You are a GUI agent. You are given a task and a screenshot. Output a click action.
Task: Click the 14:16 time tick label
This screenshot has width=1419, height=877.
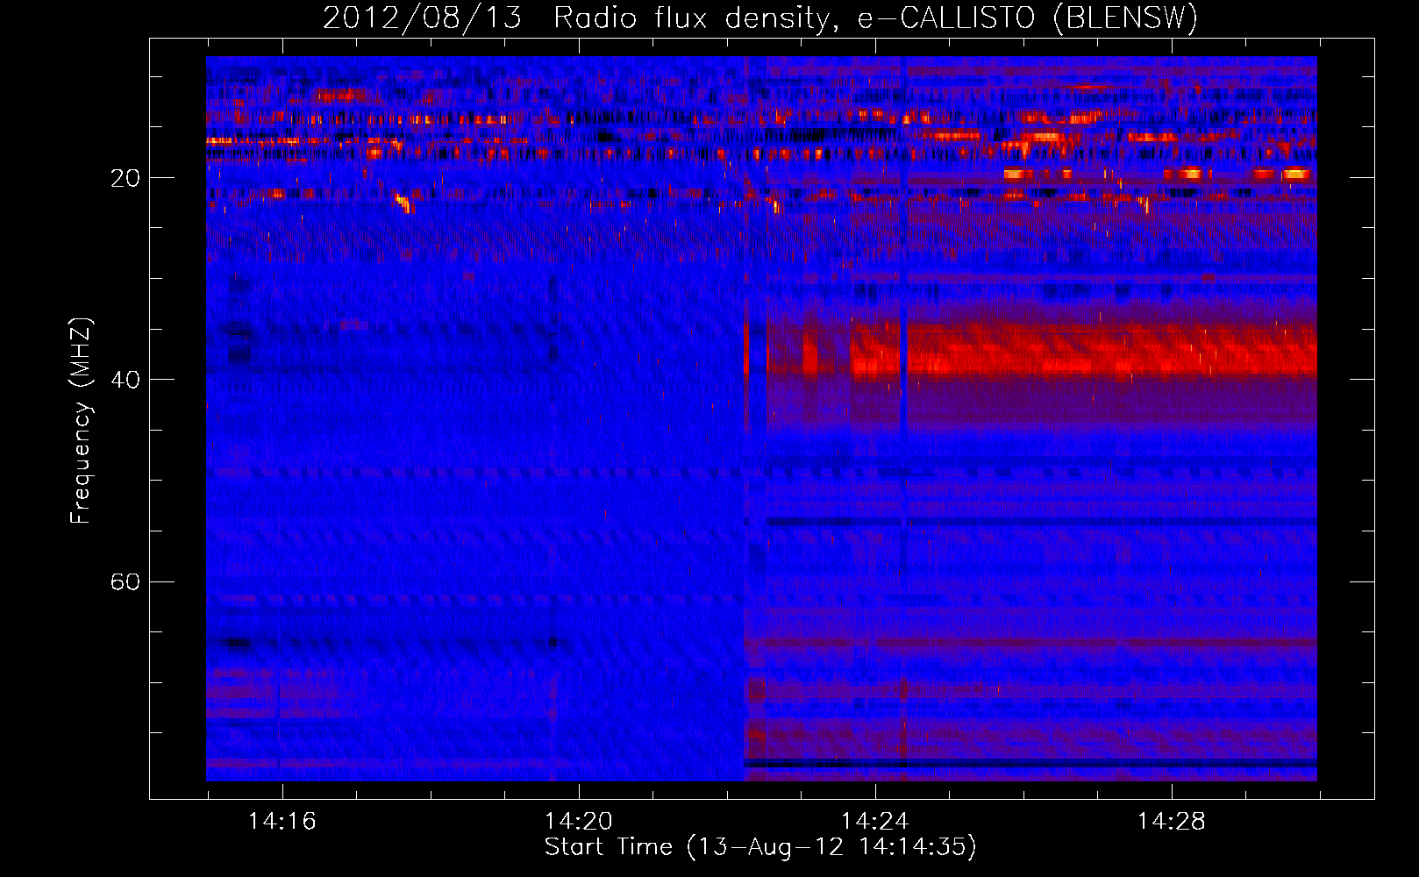click(x=282, y=822)
